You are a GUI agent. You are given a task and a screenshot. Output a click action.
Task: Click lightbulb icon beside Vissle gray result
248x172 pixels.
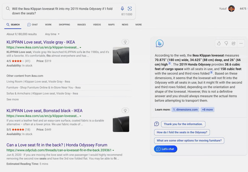(125, 42)
